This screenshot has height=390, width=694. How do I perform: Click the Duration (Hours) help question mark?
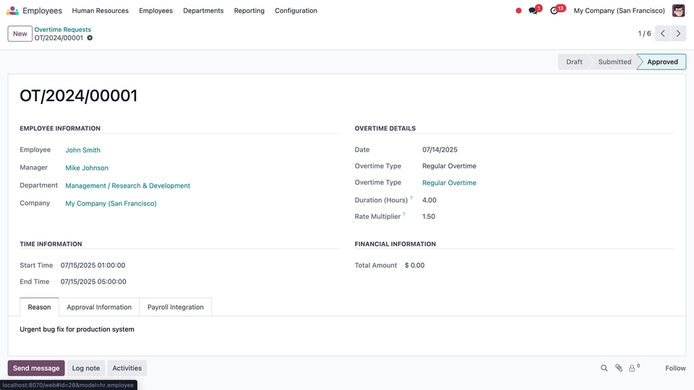tap(411, 198)
